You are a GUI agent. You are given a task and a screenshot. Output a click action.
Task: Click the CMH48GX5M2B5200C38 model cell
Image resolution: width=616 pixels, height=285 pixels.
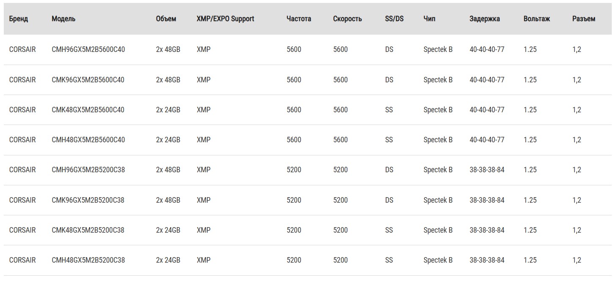point(88,260)
